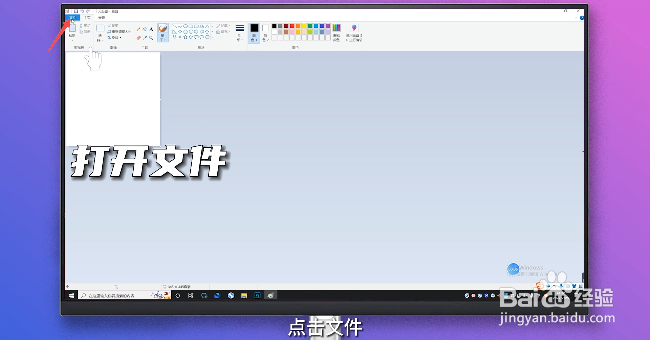Pick the red color swatch
Viewport: 650px width, 340px height.
(x=292, y=26)
